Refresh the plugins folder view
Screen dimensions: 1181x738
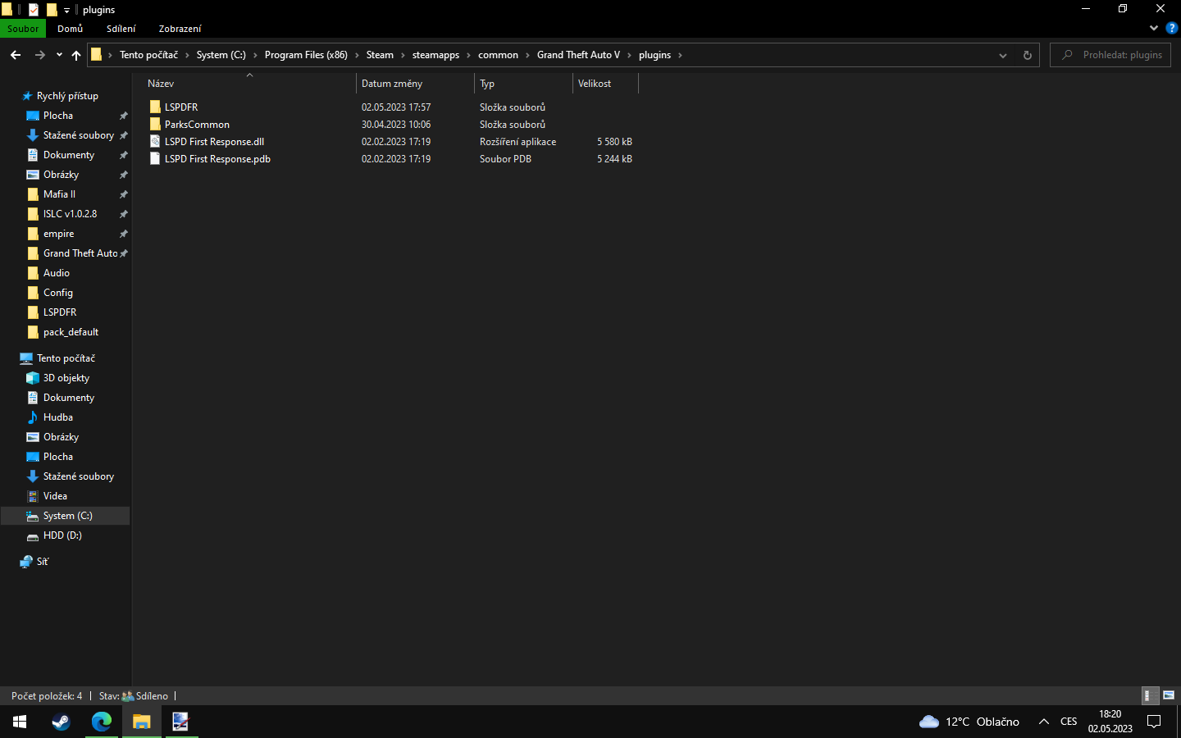1027,55
